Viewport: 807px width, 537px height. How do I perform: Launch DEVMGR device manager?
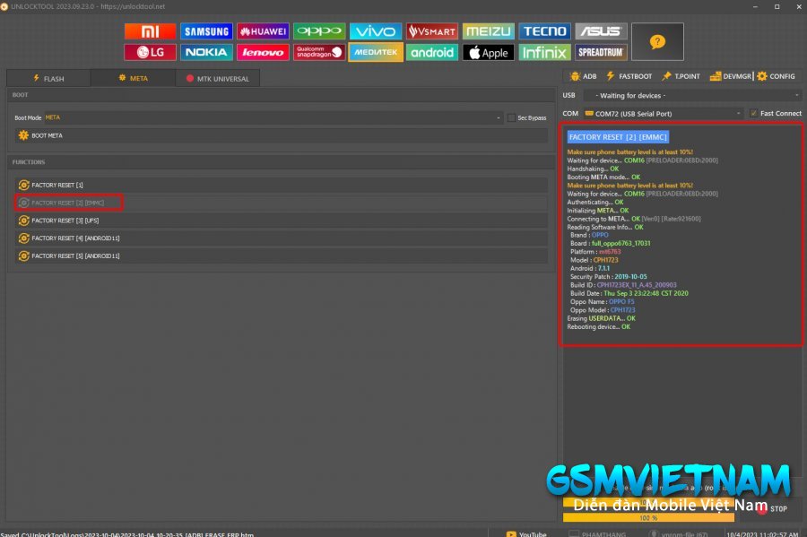[x=731, y=76]
